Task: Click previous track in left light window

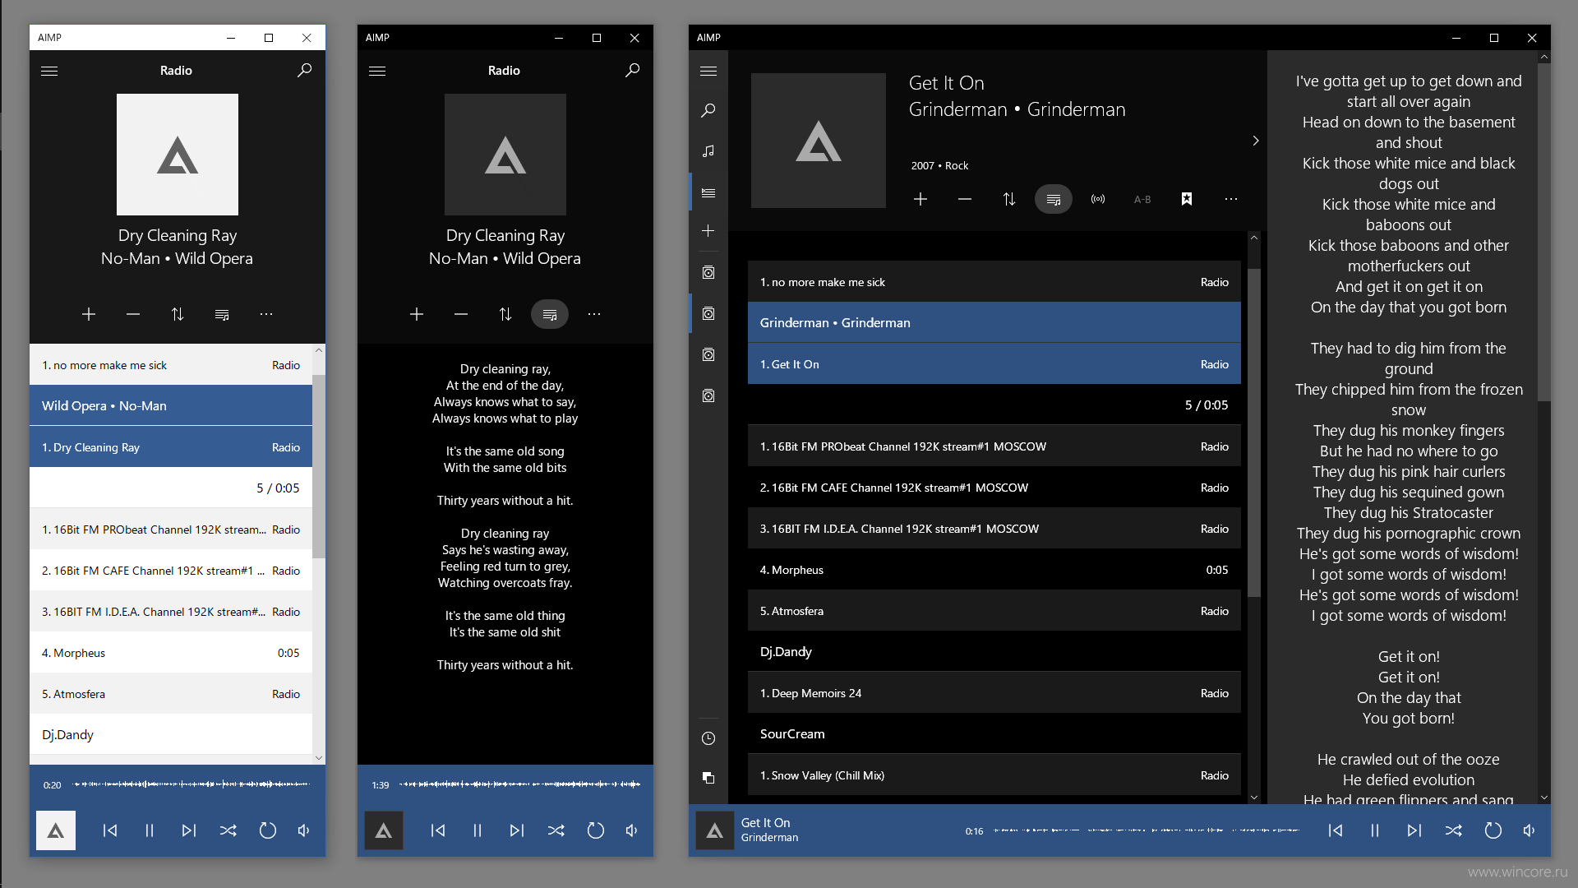Action: point(110,830)
